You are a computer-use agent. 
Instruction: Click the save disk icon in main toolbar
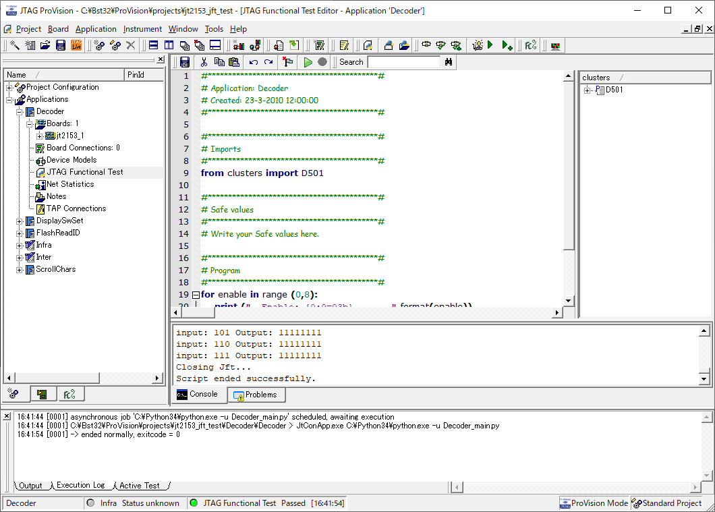(61, 45)
